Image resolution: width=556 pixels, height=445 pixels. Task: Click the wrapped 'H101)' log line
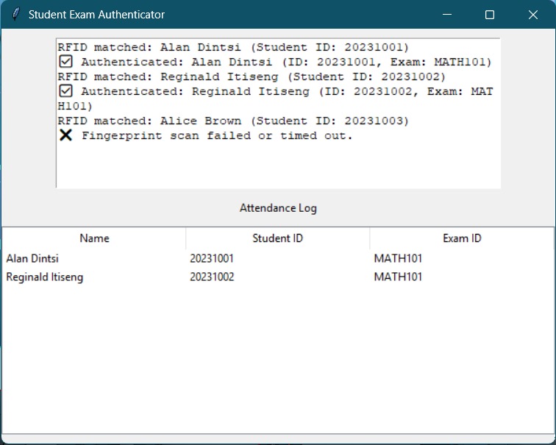(75, 106)
